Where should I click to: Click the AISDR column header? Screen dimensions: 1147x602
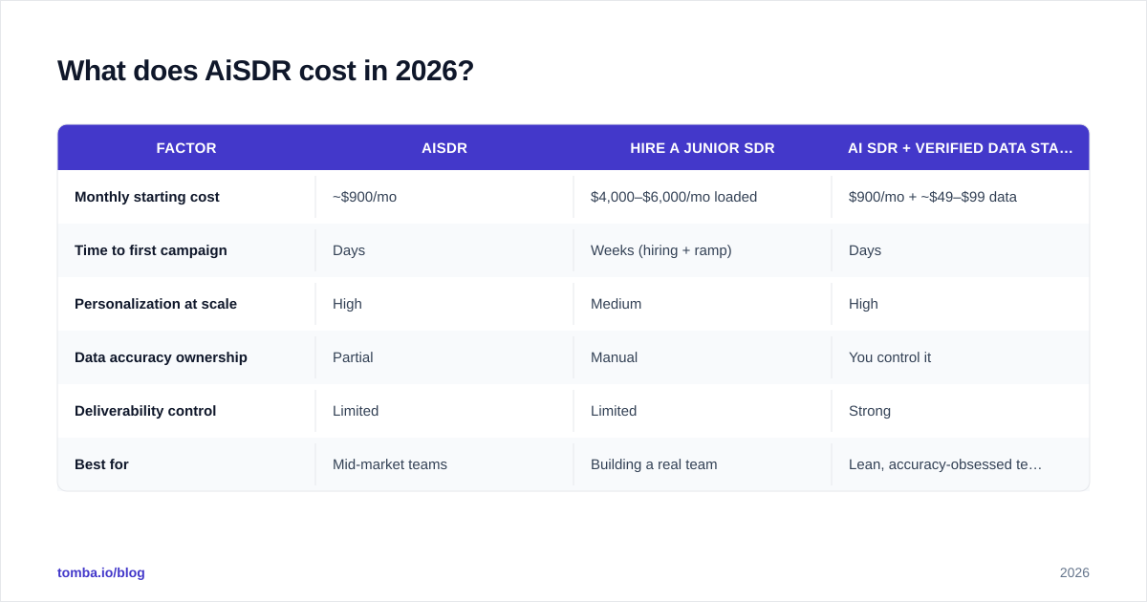(444, 148)
